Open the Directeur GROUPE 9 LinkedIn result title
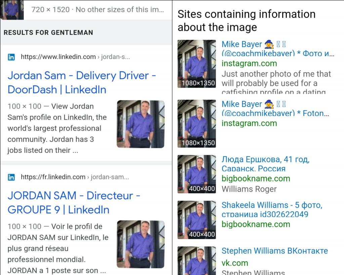The image size is (344, 275). (74, 202)
